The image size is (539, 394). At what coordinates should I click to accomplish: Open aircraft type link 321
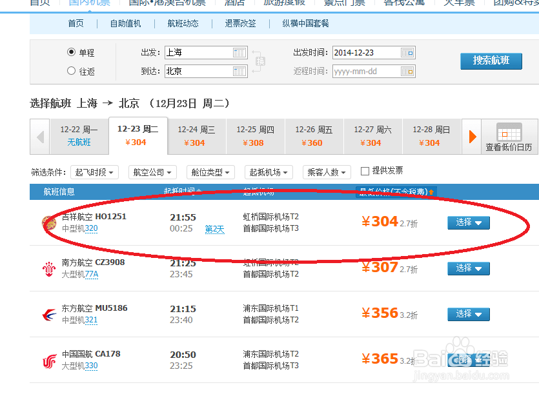pos(91,320)
